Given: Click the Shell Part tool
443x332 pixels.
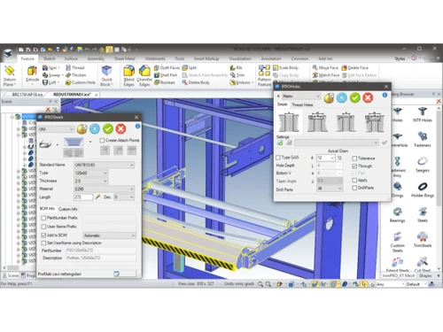Looking at the screenshot, I should 166,75.
